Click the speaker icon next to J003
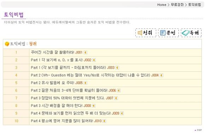 (117, 68)
